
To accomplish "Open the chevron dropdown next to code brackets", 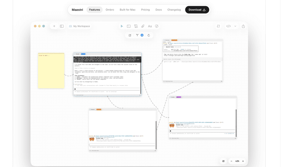I will pyautogui.click(x=235, y=26).
